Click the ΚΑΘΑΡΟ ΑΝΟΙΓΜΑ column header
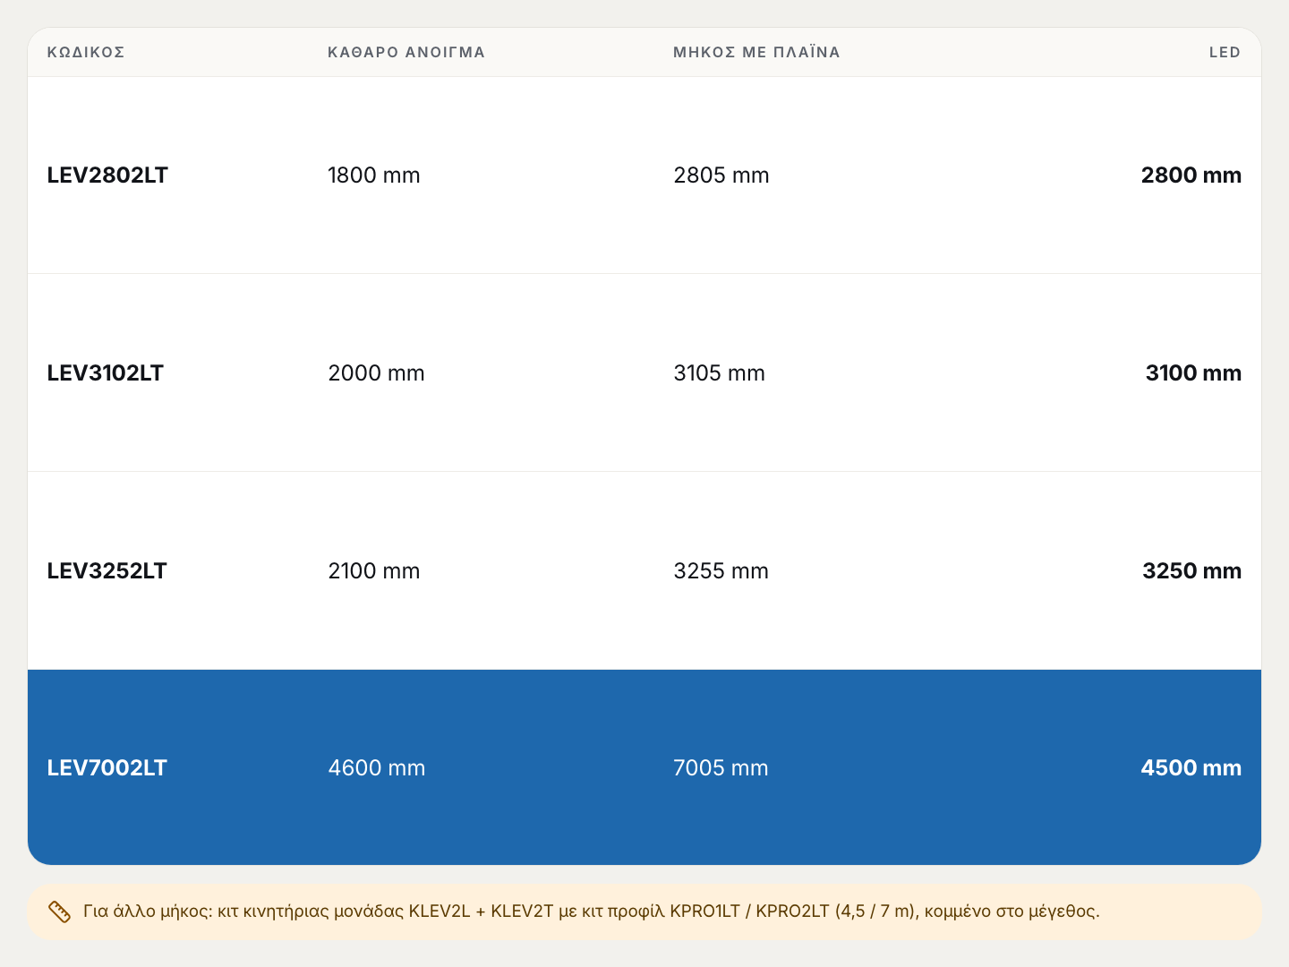This screenshot has height=967, width=1289. point(406,52)
